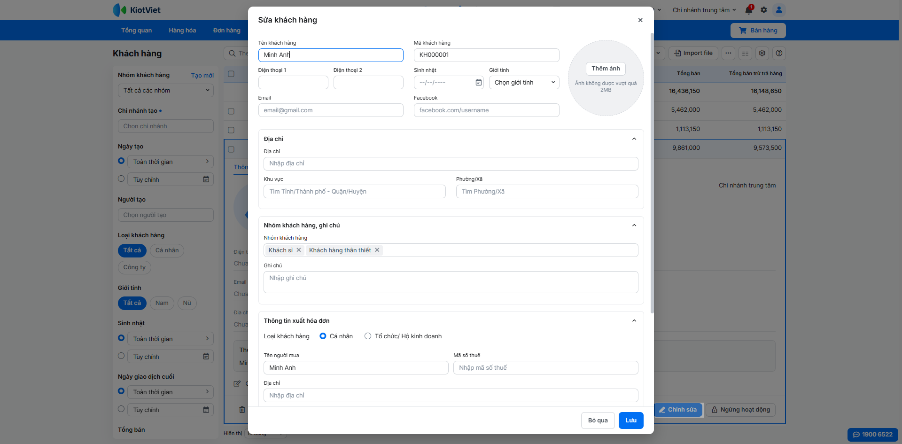Click the Email input field

coord(330,110)
